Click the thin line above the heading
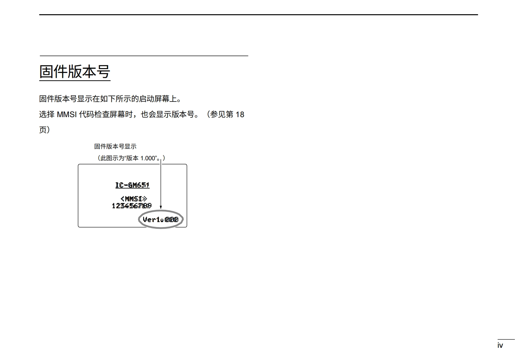515x364 pixels. [144, 56]
